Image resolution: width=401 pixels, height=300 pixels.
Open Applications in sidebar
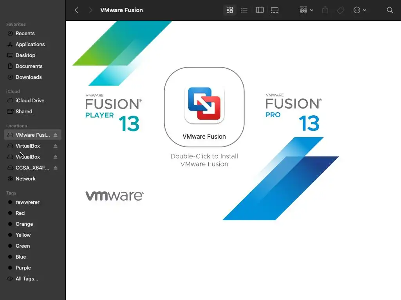click(33, 45)
